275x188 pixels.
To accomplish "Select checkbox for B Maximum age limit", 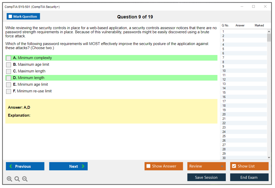I will pyautogui.click(x=9, y=65).
